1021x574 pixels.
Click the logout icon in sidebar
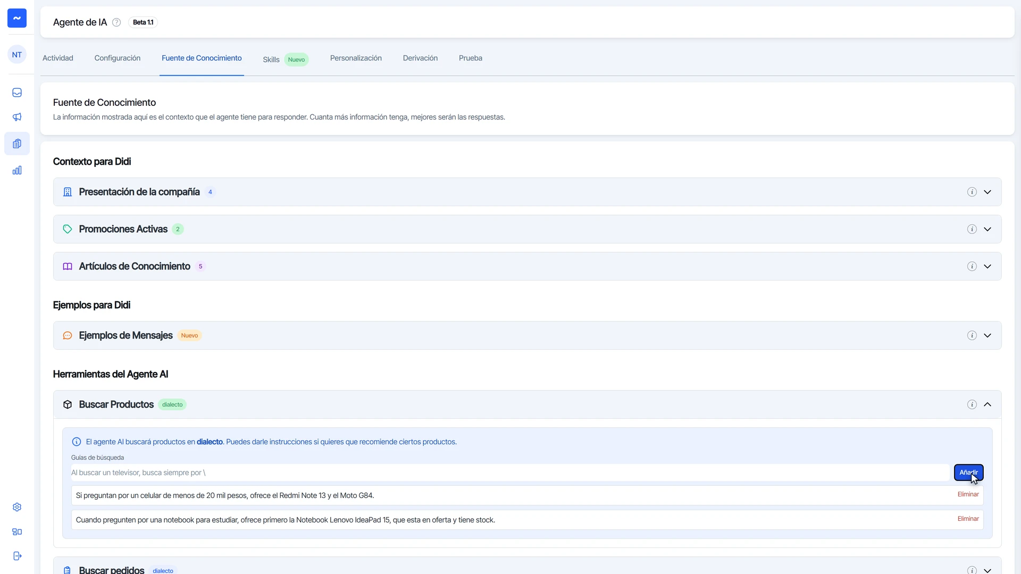pyautogui.click(x=17, y=556)
